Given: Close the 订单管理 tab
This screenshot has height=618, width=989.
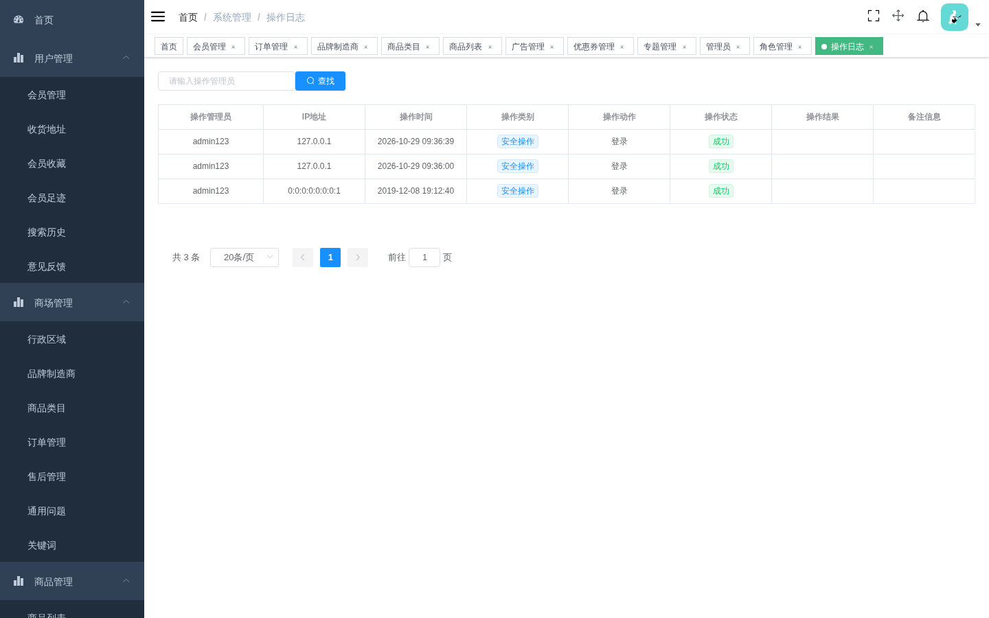Looking at the screenshot, I should tap(296, 47).
